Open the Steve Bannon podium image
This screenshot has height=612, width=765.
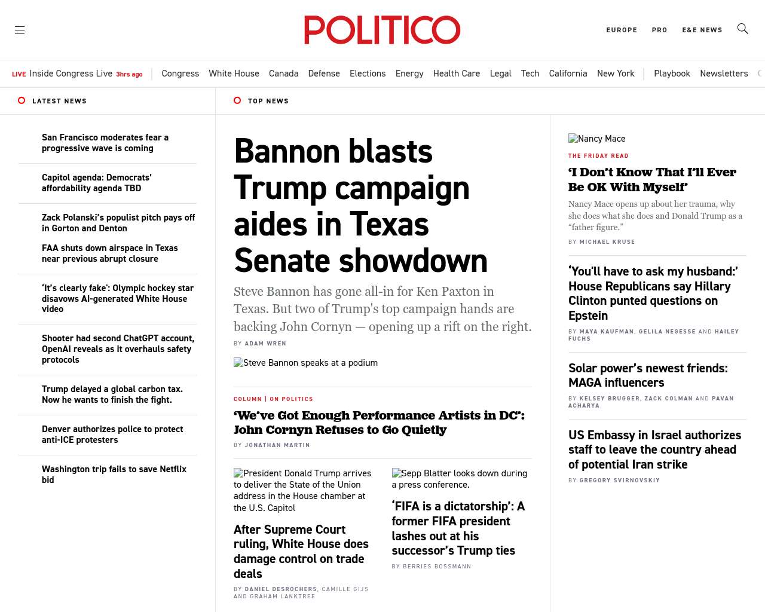[x=305, y=363]
